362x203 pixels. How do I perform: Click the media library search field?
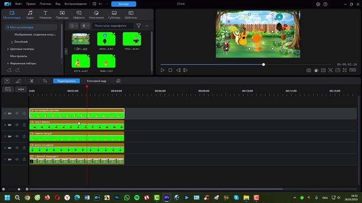click(x=113, y=26)
